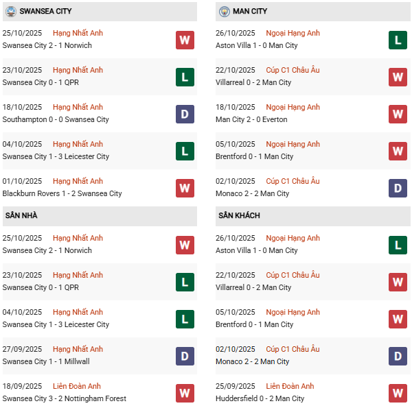Click the W badge for Swansea City 2-1 Norwich in the top section
The height and width of the screenshot is (408, 412).
click(x=185, y=40)
